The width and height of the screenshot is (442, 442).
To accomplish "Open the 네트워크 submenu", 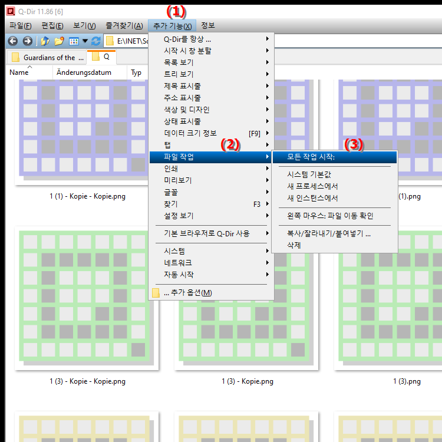I will tap(211, 263).
